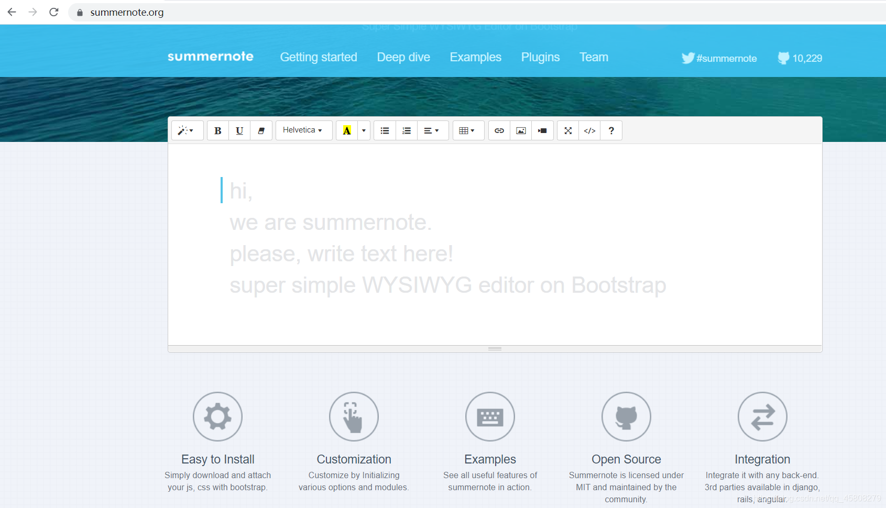Open the GitHub stars 10,229 link
This screenshot has height=508, width=886.
(800, 58)
